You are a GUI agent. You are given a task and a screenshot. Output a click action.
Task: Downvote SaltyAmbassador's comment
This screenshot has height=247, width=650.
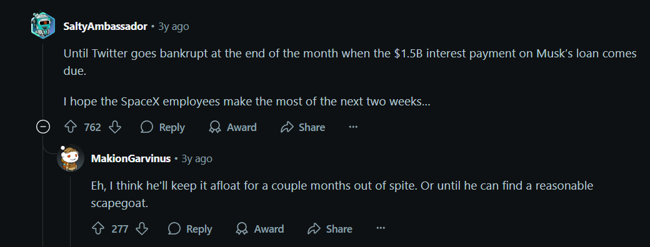[x=115, y=127]
